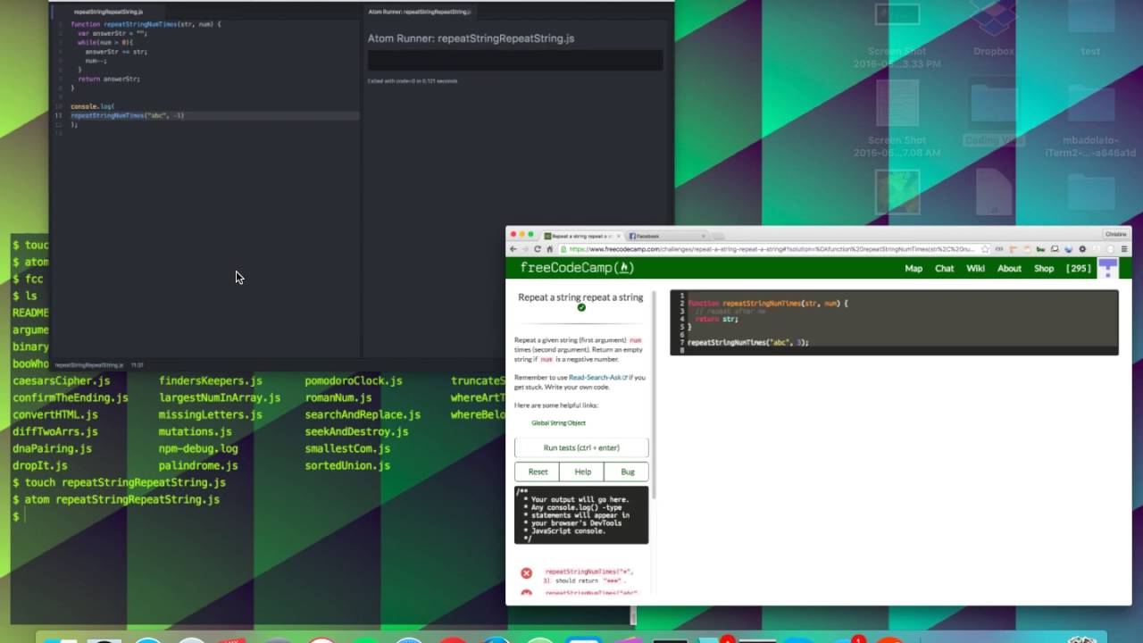The width and height of the screenshot is (1143, 643).
Task: Reload the freeCodeCamp page
Action: point(538,249)
